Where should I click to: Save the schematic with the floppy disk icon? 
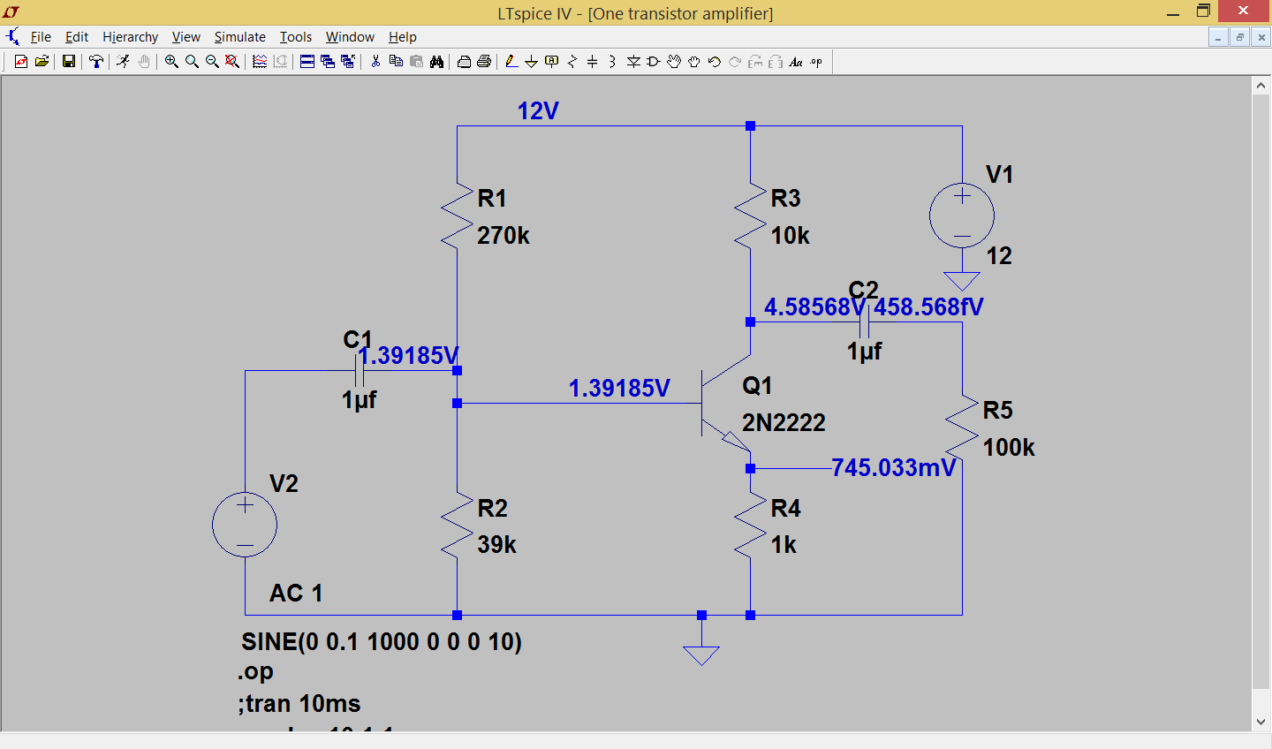coord(68,62)
